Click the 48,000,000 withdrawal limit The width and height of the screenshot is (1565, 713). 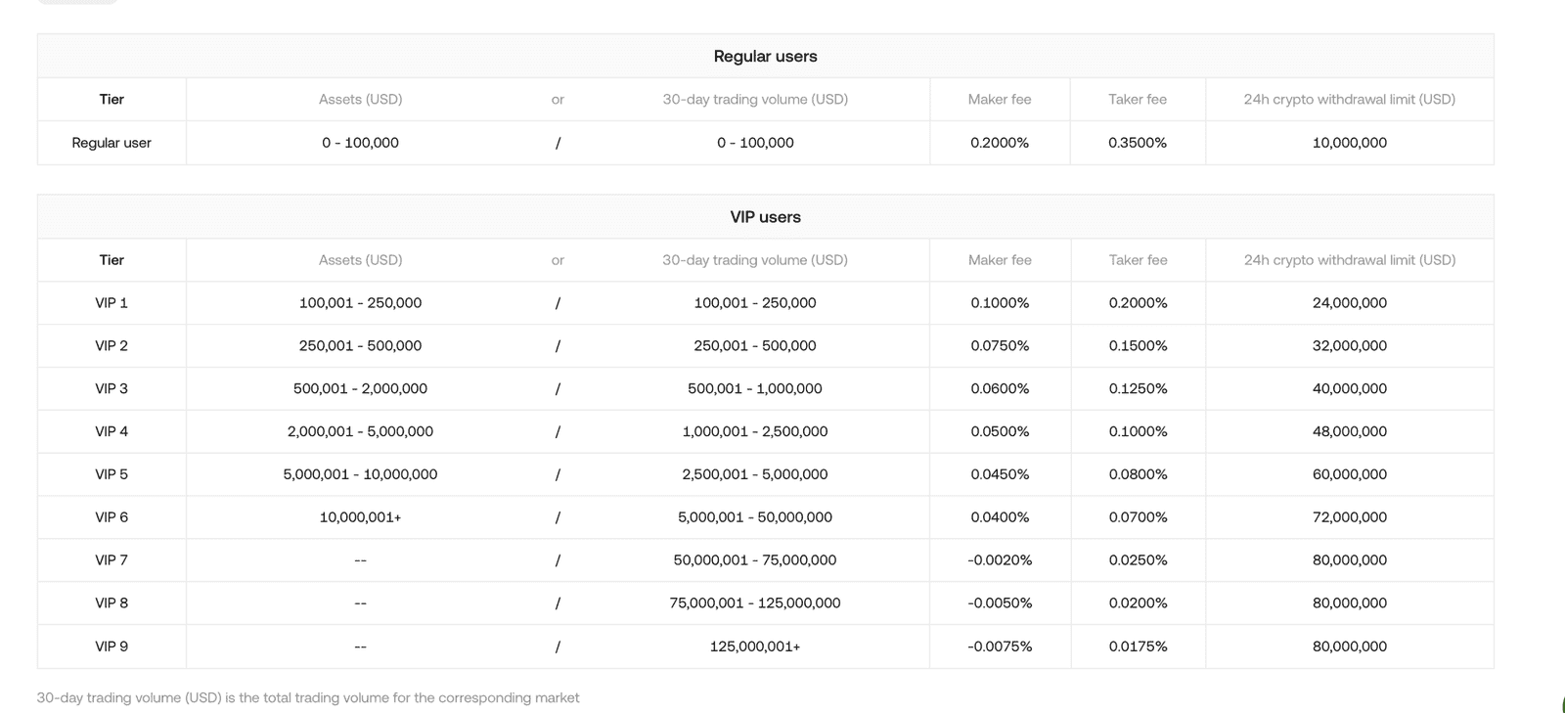1350,431
